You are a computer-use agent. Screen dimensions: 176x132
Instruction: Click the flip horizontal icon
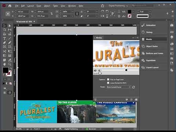pyautogui.click(x=102, y=16)
